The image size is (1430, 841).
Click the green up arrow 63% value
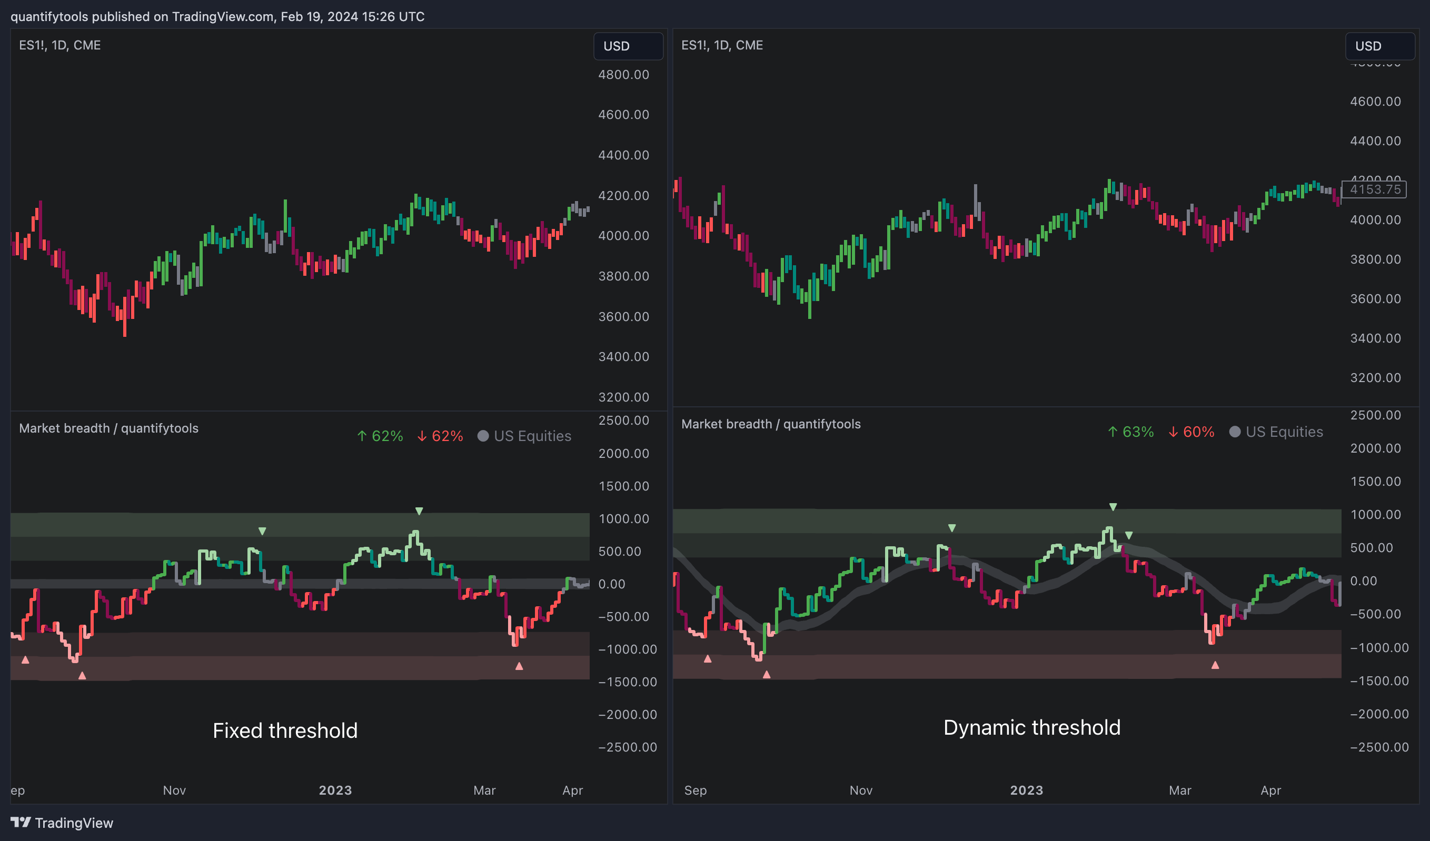[1131, 432]
